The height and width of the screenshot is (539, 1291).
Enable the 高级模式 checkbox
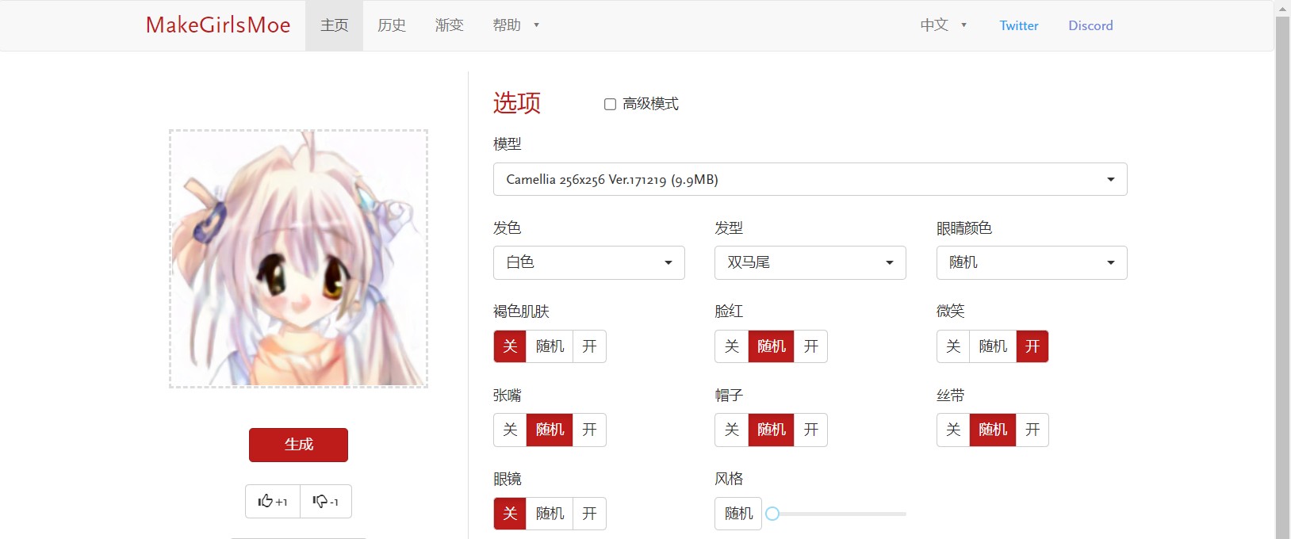pos(610,104)
